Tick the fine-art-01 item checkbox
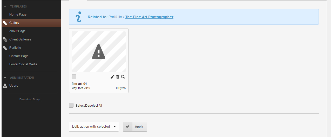This screenshot has height=137, width=331. tap(74, 77)
